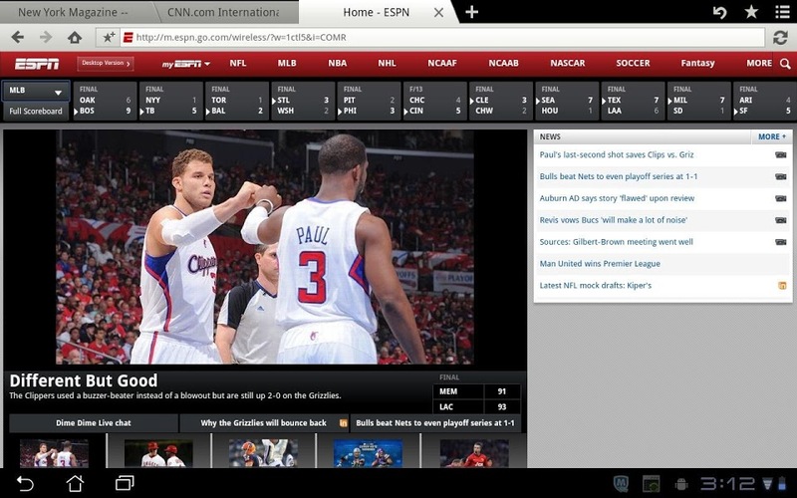Click Insider icon beside Latest NFL mock drafts
This screenshot has height=498, width=797.
pos(782,286)
